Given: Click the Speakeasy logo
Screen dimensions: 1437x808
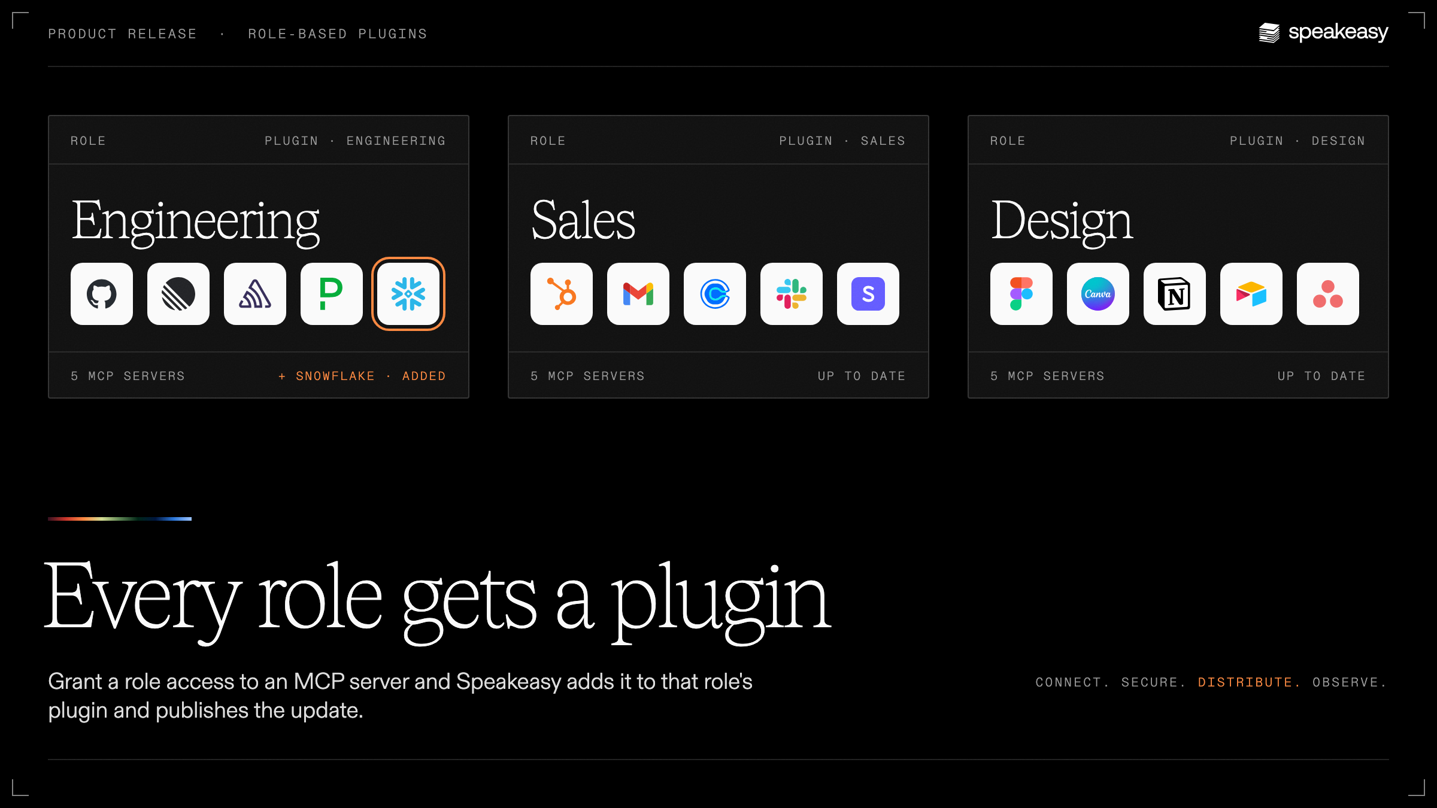Looking at the screenshot, I should tap(1323, 32).
